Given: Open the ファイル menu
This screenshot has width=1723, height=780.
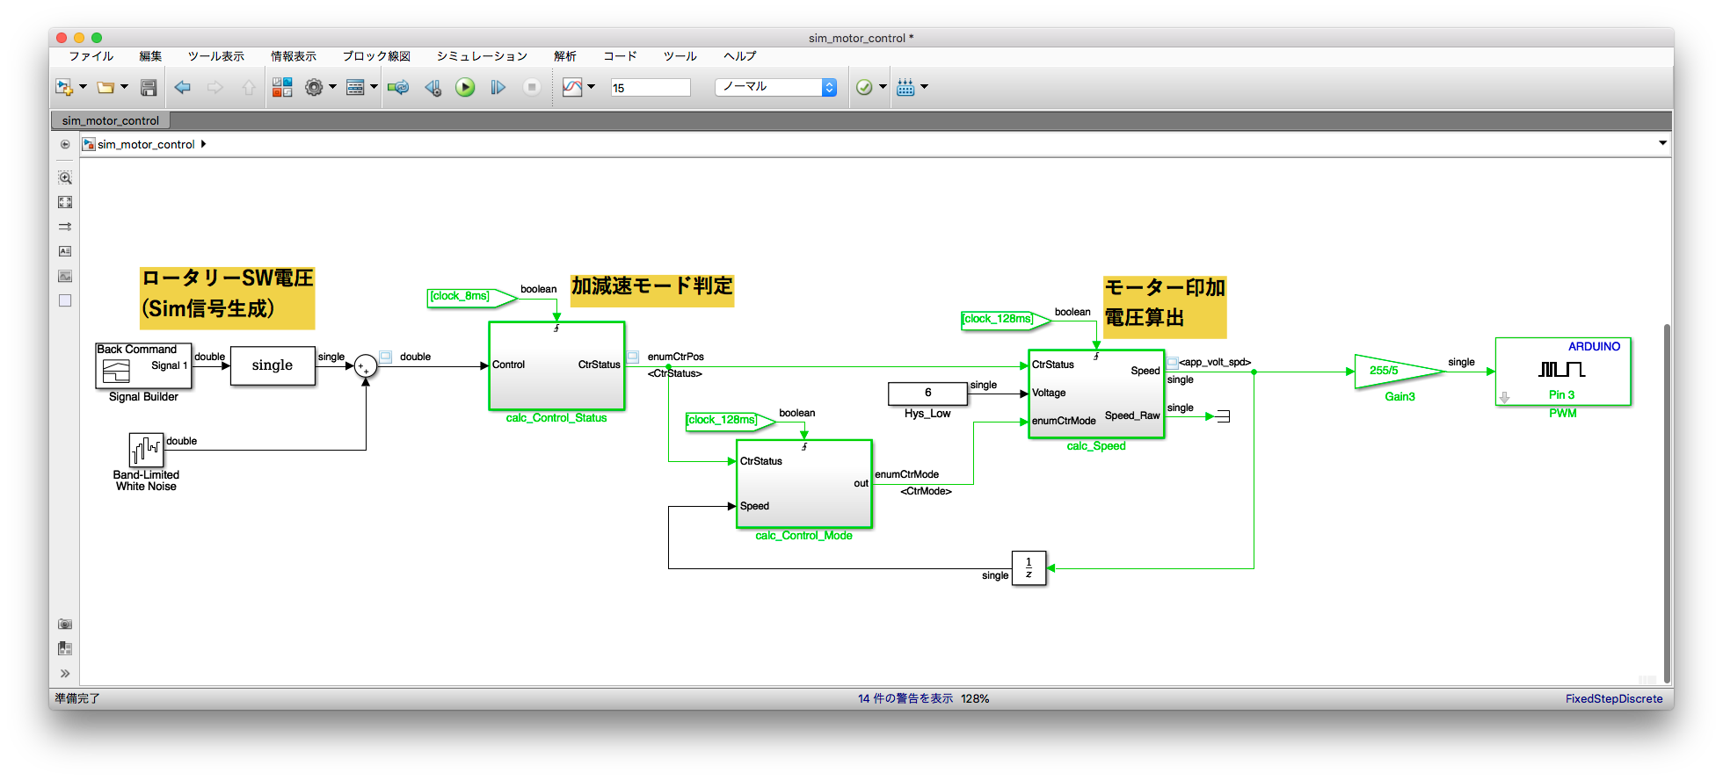Looking at the screenshot, I should (x=91, y=56).
